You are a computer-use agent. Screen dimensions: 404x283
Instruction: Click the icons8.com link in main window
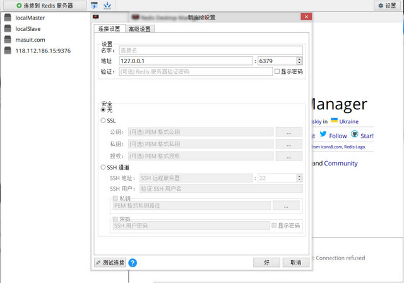point(331,147)
